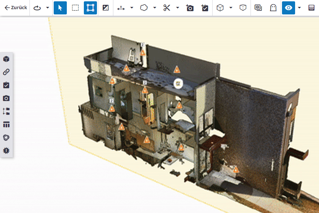Create new task with clipboard-plus icon
This screenshot has height=213, width=319.
205,8
